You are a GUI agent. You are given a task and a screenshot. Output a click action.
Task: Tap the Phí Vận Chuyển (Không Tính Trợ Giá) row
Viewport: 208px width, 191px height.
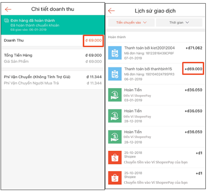pyautogui.click(x=52, y=80)
